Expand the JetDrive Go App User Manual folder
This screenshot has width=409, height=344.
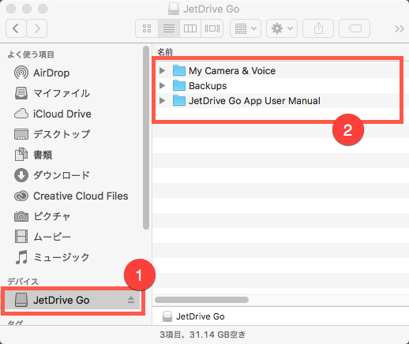163,100
